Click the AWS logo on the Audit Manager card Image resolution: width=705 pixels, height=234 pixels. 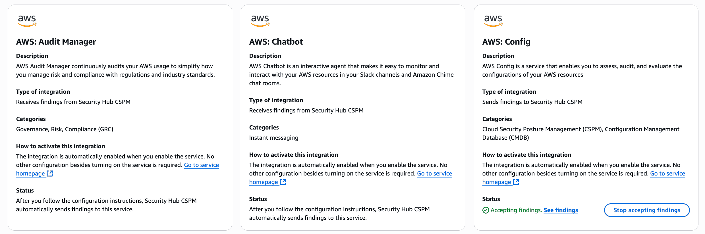tap(27, 21)
